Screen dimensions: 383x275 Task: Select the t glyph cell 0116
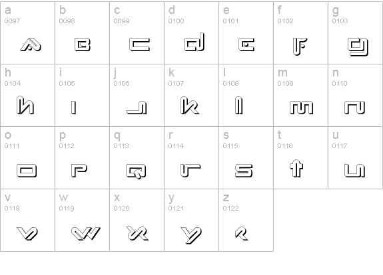[300, 157]
